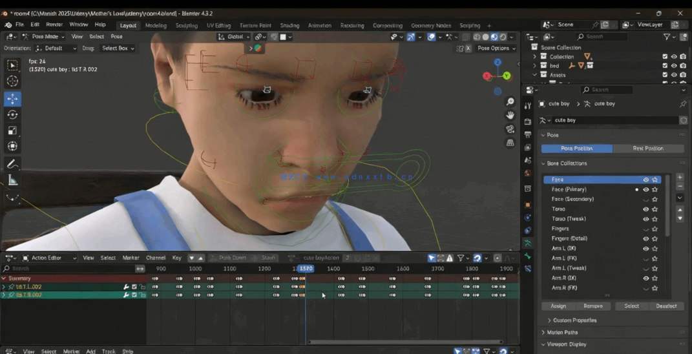Image resolution: width=692 pixels, height=354 pixels.
Task: Select the Cursor tool
Action: (x=12, y=81)
